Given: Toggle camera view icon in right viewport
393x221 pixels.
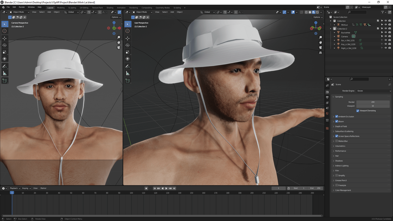Looking at the screenshot, I should coord(320,47).
